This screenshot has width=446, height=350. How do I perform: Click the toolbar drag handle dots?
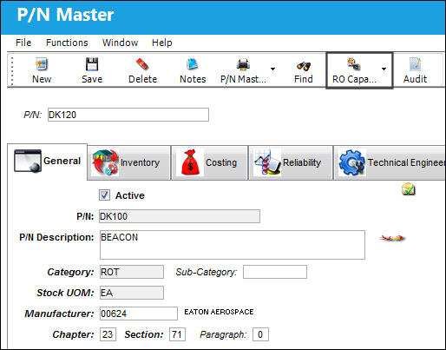pyautogui.click(x=12, y=71)
